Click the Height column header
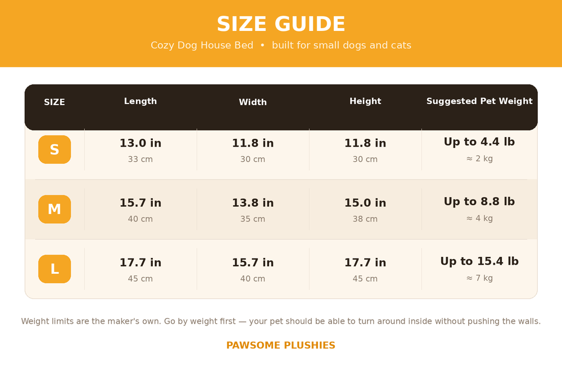This screenshot has height=376, width=562. 365,101
